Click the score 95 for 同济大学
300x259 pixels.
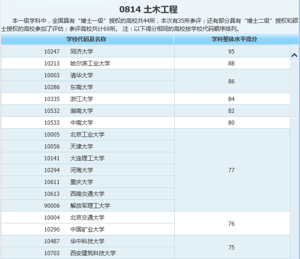click(x=232, y=51)
